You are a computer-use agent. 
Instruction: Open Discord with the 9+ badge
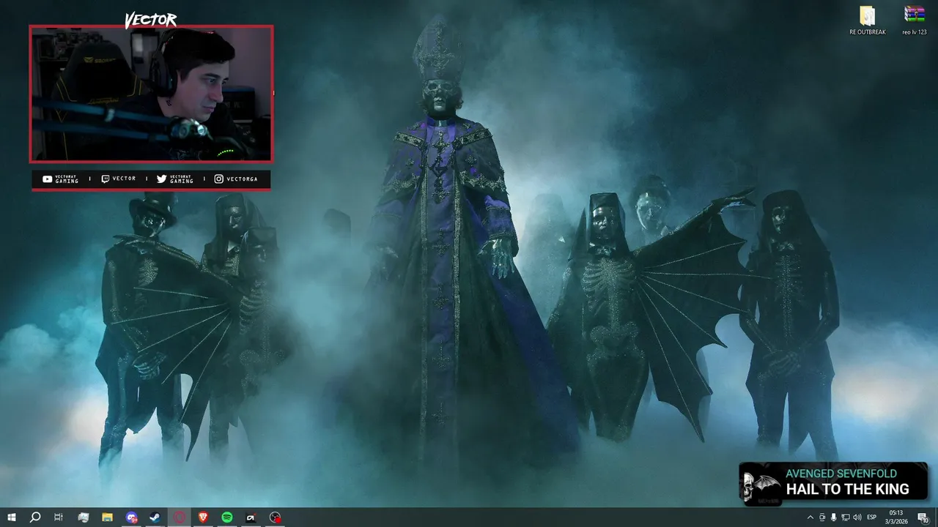[x=131, y=517]
